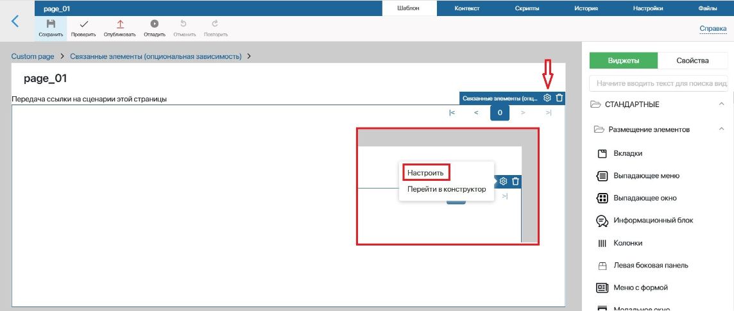Delete widget with trash icon in header

coord(559,98)
